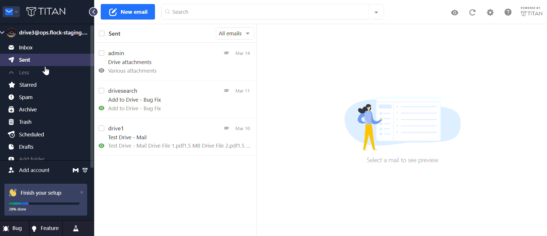
Task: Click attachment icon on admin email
Action: pyautogui.click(x=226, y=53)
